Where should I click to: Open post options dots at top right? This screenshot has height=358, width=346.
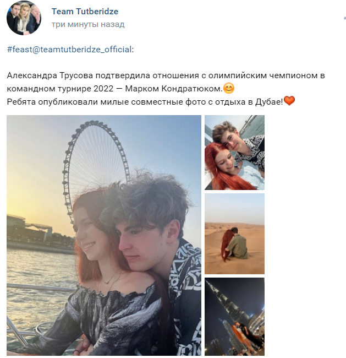coord(345,18)
